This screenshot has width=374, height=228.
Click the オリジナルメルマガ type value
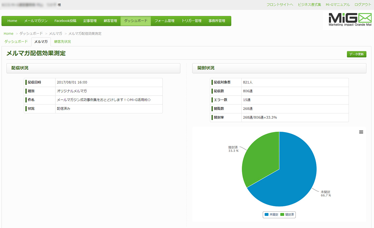[72, 91]
